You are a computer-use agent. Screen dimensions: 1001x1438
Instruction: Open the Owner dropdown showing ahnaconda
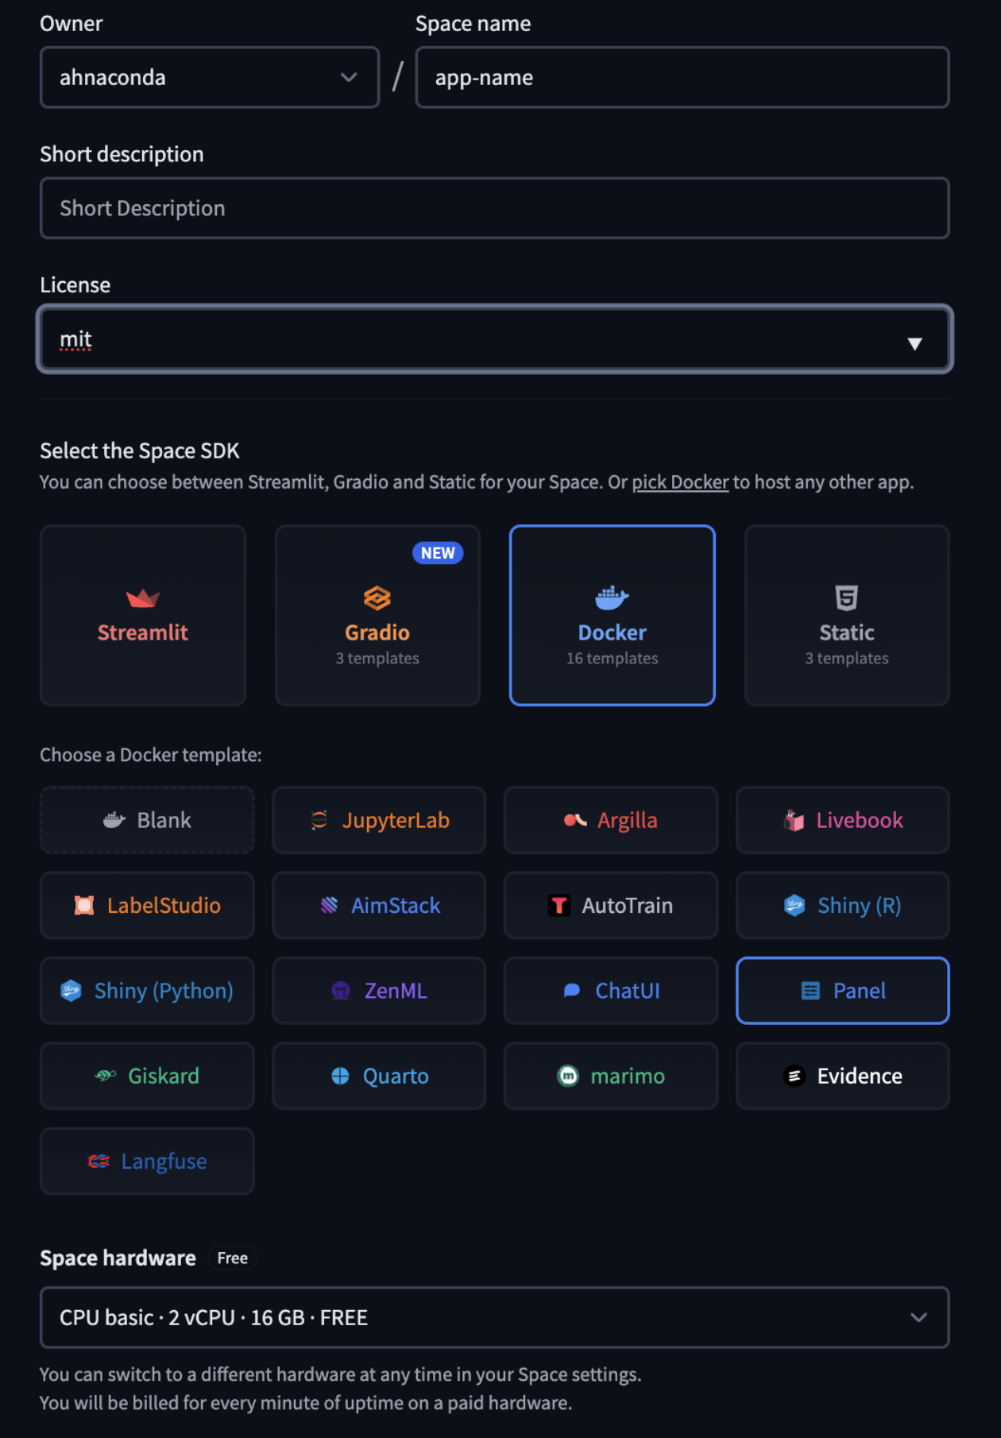(x=209, y=77)
